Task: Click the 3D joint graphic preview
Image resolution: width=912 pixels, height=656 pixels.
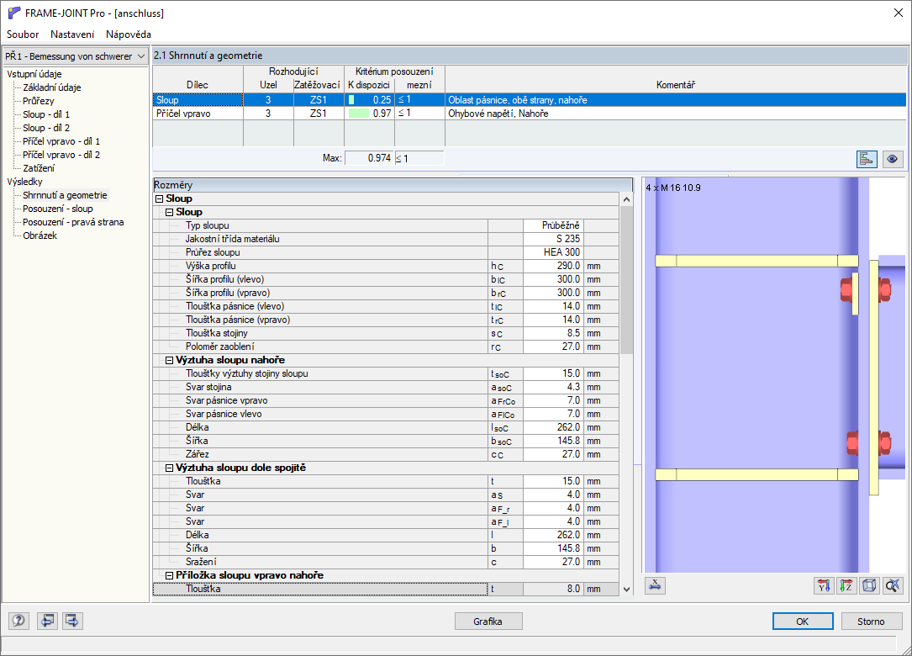Action: (x=773, y=375)
